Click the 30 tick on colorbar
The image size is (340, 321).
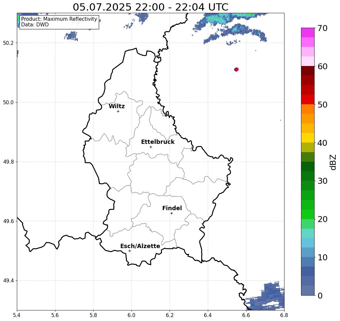pyautogui.click(x=322, y=181)
